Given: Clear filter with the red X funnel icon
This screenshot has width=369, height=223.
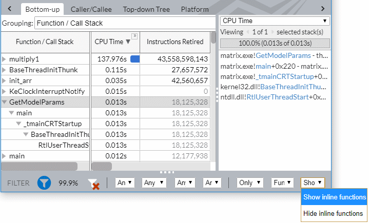Looking at the screenshot, I should (x=93, y=184).
